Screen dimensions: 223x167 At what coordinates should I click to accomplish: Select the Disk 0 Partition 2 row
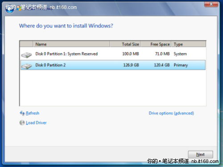(x=113, y=65)
